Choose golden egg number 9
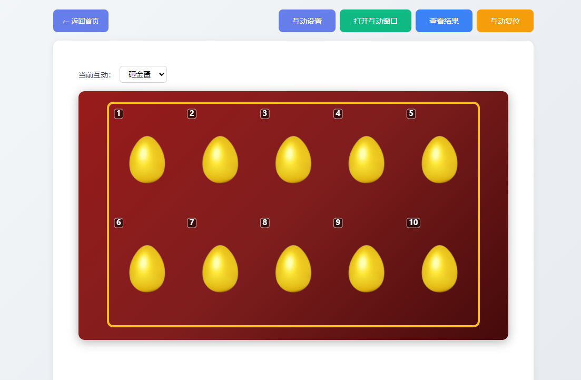This screenshot has width=581, height=380. 366,269
